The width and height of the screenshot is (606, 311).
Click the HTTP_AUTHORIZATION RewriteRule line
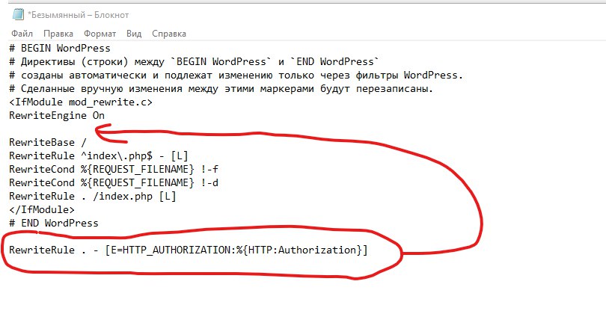[x=189, y=250]
